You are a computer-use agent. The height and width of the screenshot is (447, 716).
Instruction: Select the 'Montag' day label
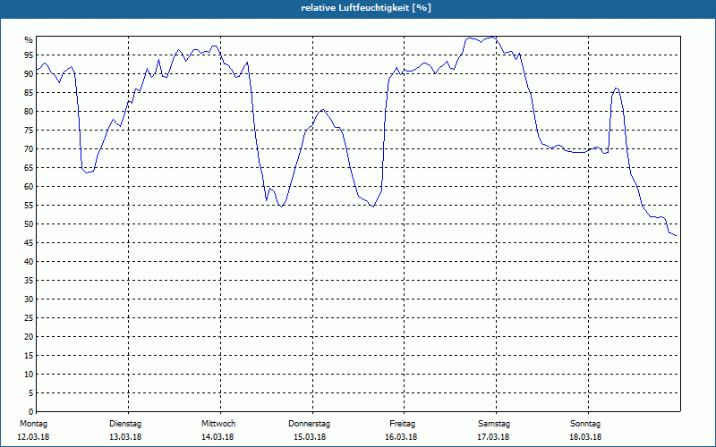pos(33,424)
